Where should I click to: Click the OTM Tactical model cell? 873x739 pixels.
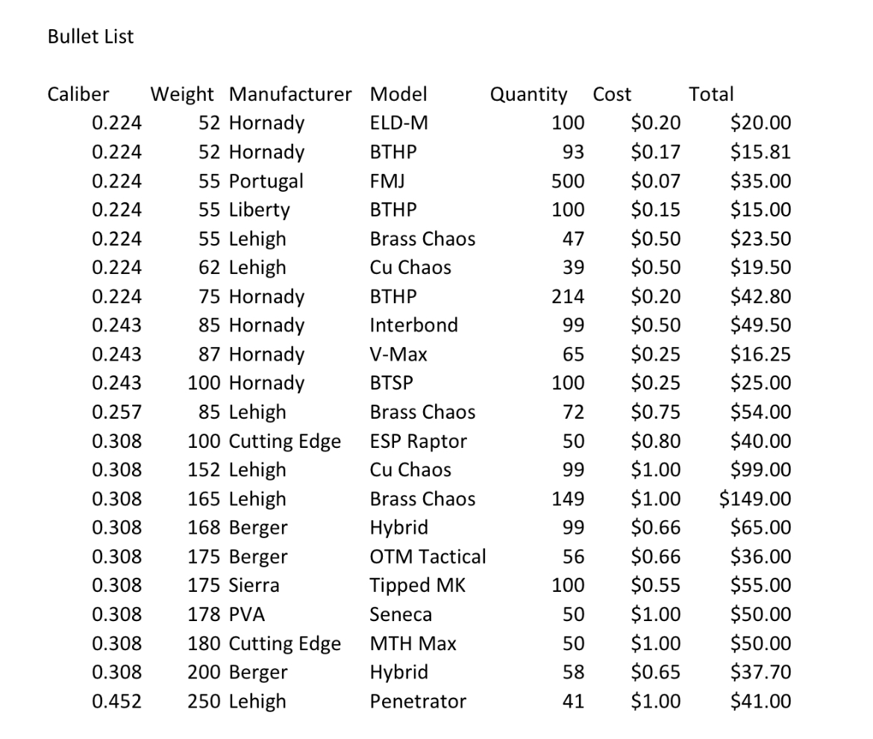[428, 556]
